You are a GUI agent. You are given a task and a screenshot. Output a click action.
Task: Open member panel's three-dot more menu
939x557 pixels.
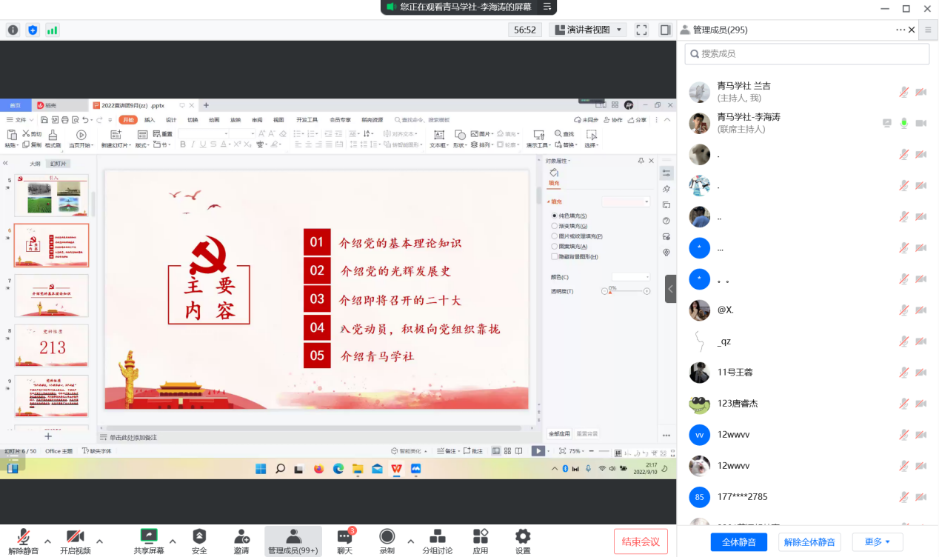click(x=900, y=30)
